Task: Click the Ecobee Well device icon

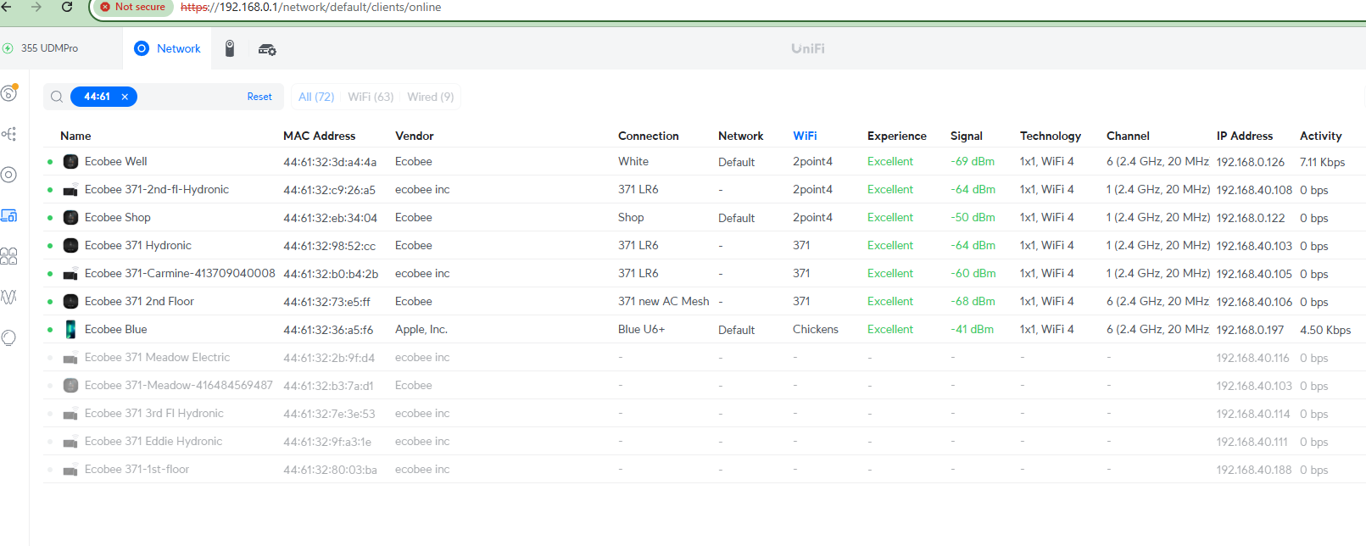Action: [71, 161]
